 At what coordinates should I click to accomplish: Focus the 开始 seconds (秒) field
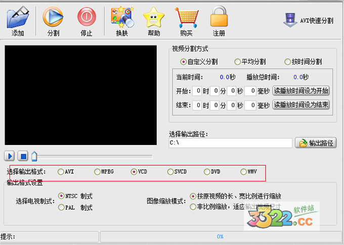(232, 91)
